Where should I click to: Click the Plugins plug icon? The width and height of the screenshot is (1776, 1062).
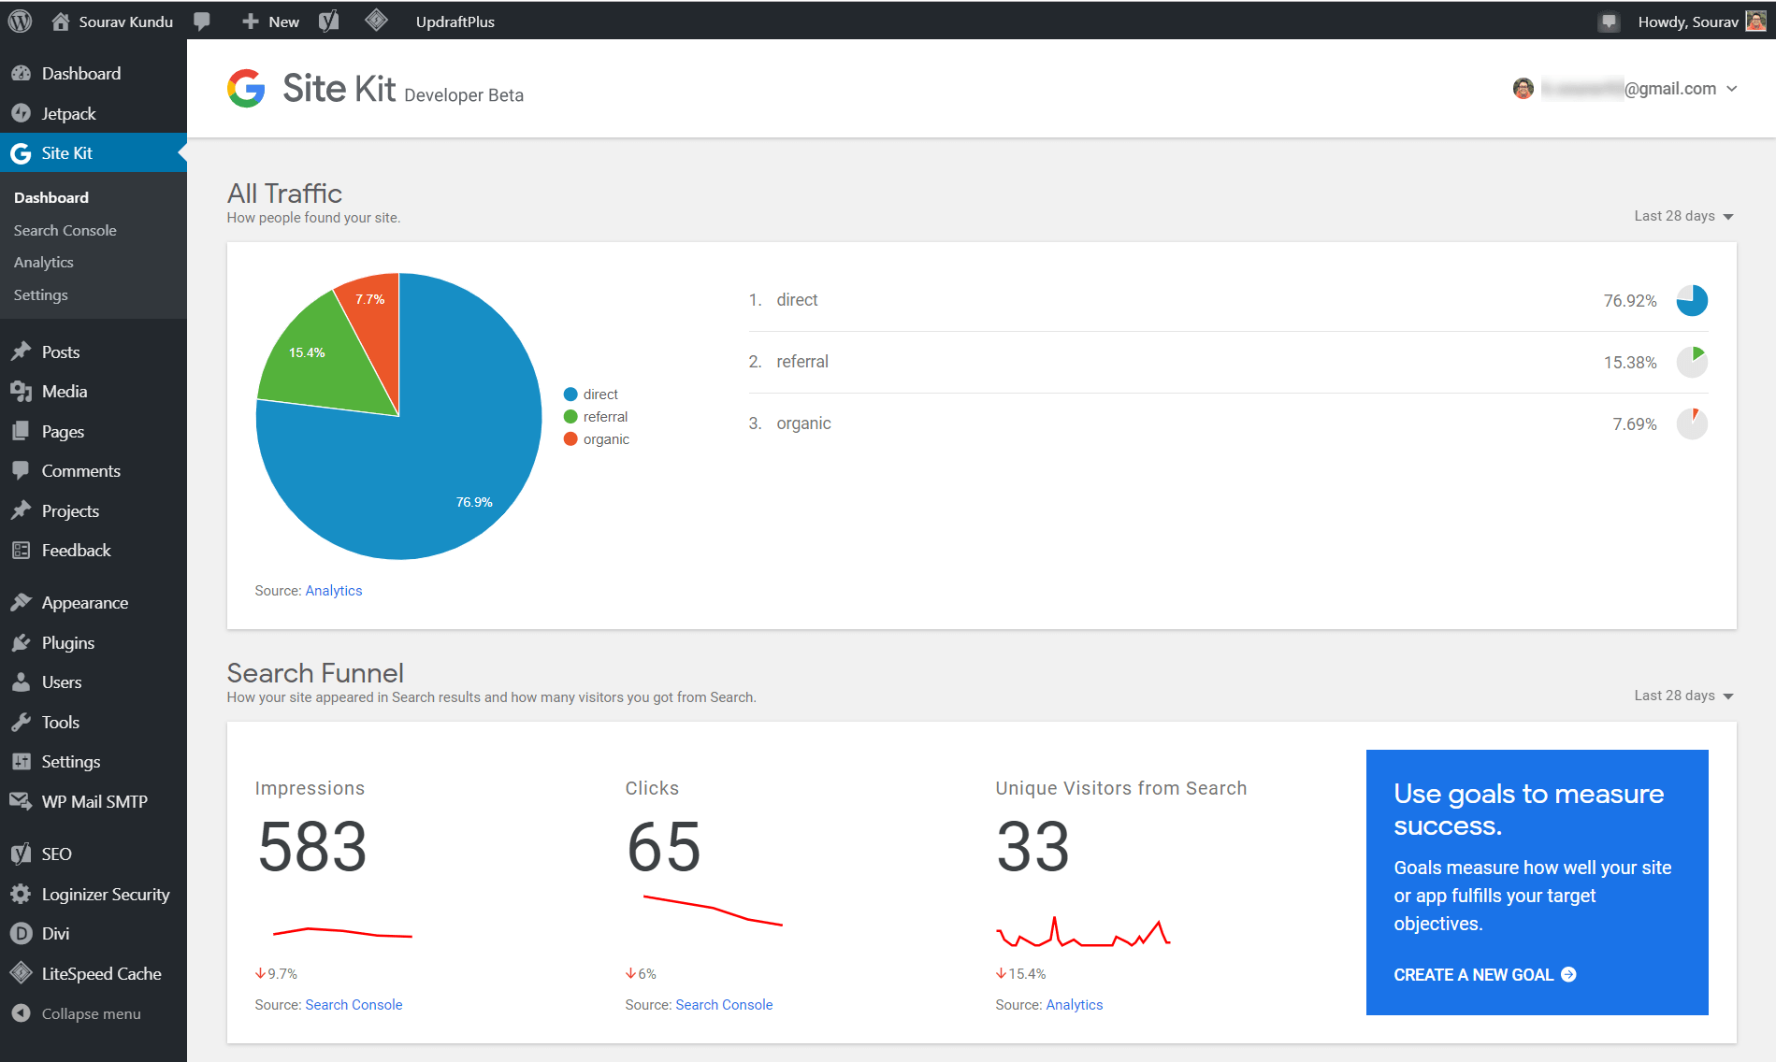tap(21, 642)
